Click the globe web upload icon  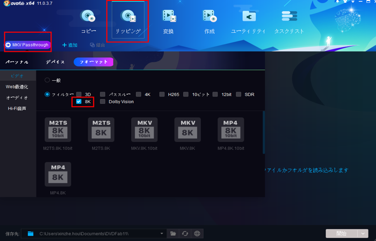click(x=197, y=234)
